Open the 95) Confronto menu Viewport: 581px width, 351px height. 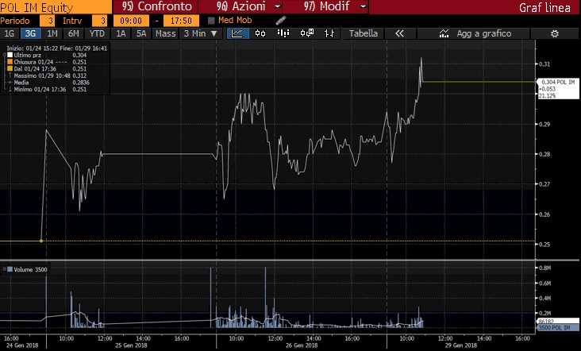[x=157, y=6]
